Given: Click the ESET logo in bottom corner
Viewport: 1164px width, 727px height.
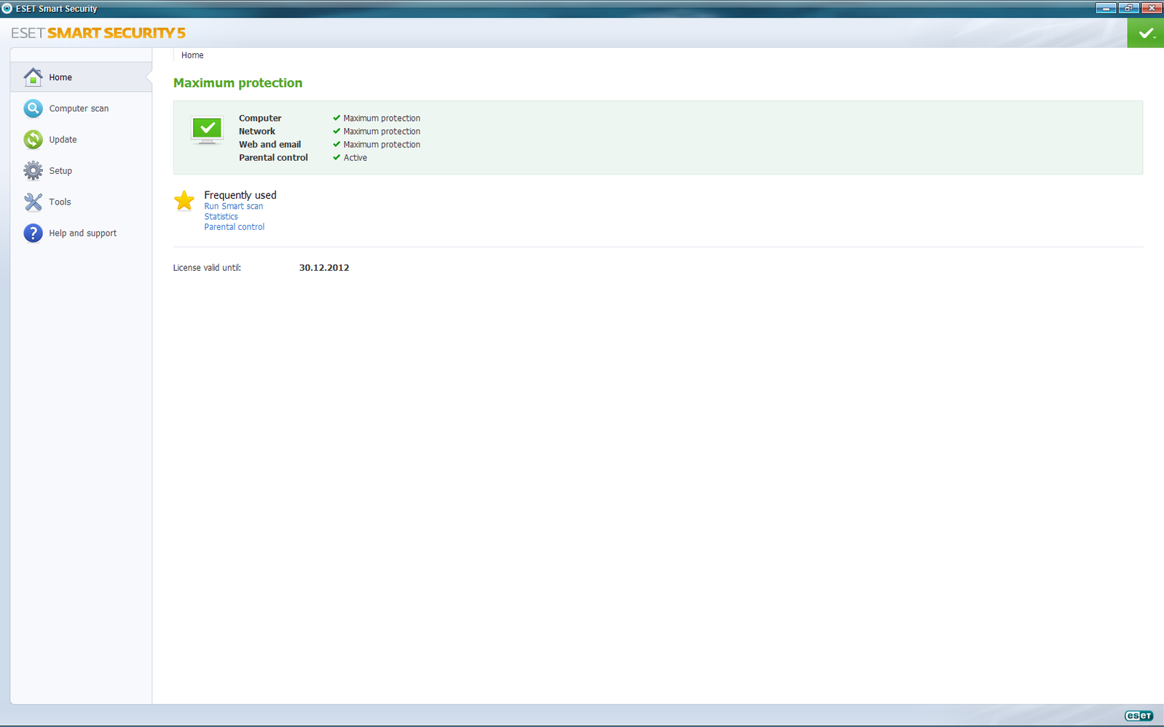Looking at the screenshot, I should click(1139, 716).
